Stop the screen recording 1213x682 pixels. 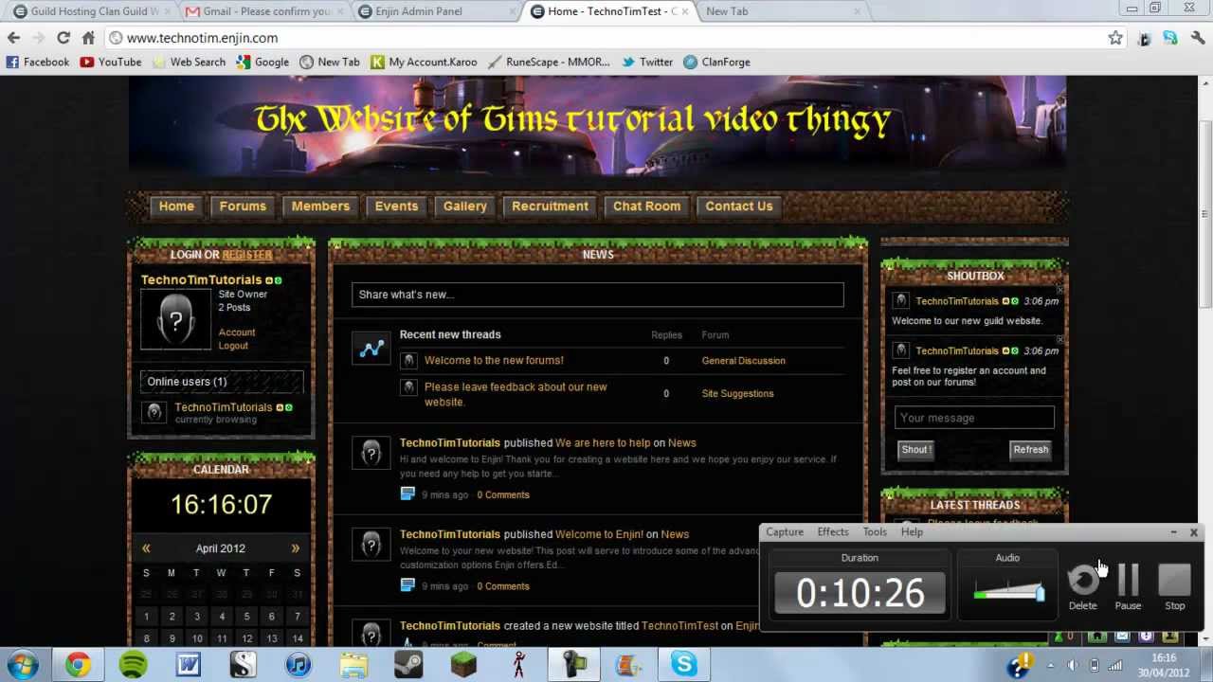1174,586
